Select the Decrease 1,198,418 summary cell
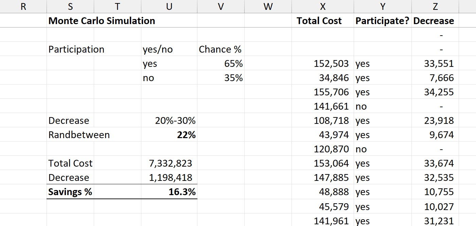Viewport: 476px width, 226px height. [x=169, y=177]
